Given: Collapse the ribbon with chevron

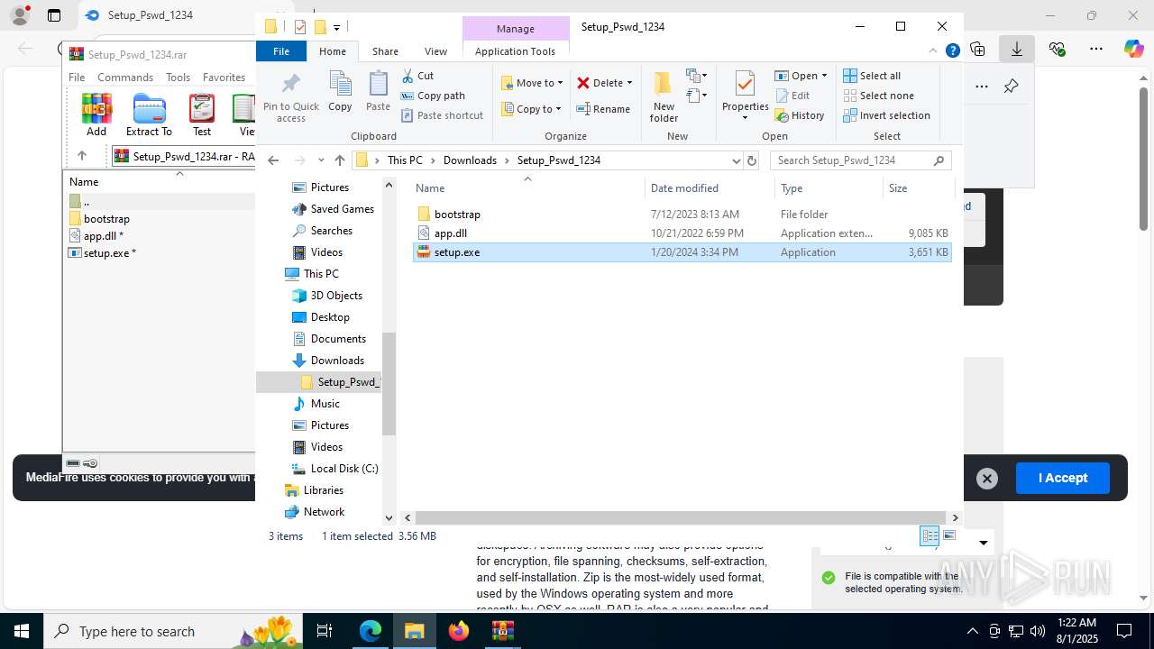Looking at the screenshot, I should point(933,51).
